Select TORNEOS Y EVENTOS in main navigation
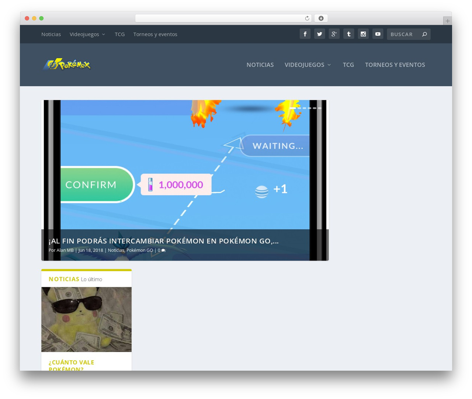Viewport: 472px width, 399px height. point(395,65)
